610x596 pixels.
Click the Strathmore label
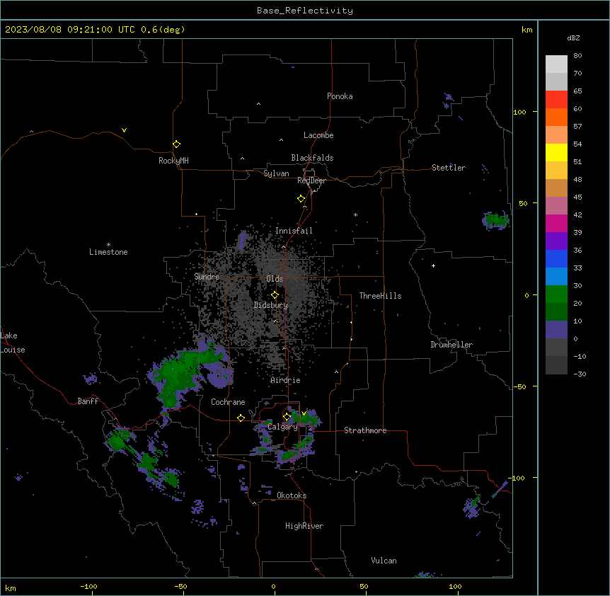tap(365, 430)
